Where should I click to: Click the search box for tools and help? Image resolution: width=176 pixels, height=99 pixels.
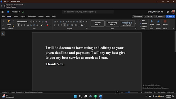[88, 12]
